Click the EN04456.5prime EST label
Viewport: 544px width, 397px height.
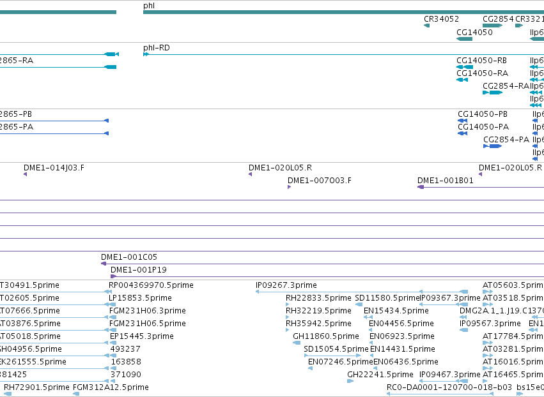click(401, 324)
